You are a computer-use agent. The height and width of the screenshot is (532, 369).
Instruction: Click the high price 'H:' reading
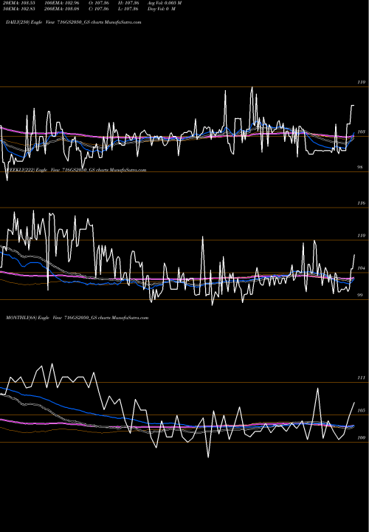pos(128,3)
